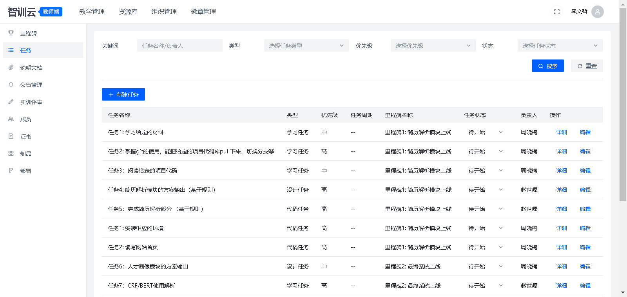The image size is (627, 297).
Task: Click 编辑 for 任务1: 学习给定的材料
Action: click(x=585, y=132)
